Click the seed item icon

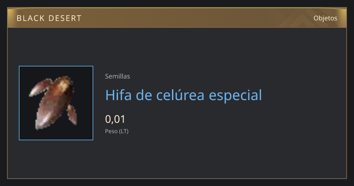click(56, 103)
